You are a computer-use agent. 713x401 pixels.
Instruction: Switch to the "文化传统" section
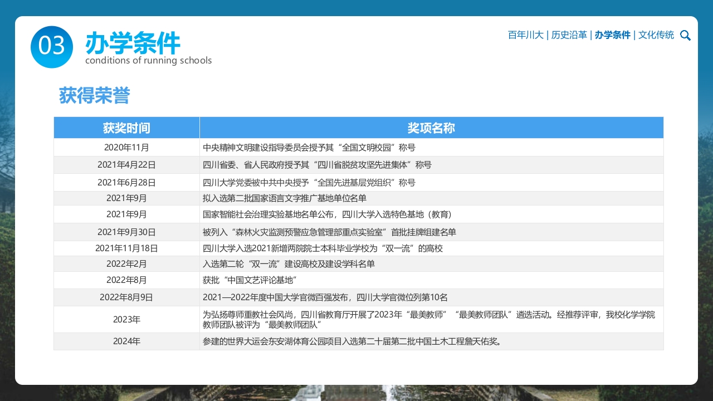point(656,35)
